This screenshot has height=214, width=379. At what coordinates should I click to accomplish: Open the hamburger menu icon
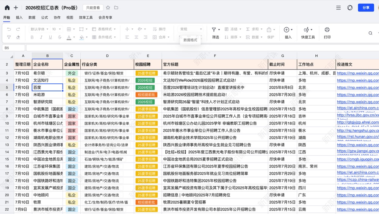[338, 8]
